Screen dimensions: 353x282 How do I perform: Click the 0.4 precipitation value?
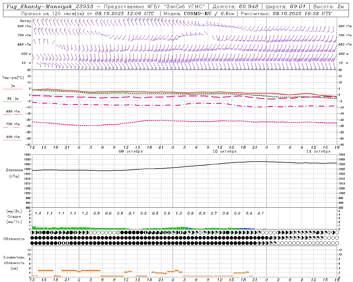coord(249,213)
